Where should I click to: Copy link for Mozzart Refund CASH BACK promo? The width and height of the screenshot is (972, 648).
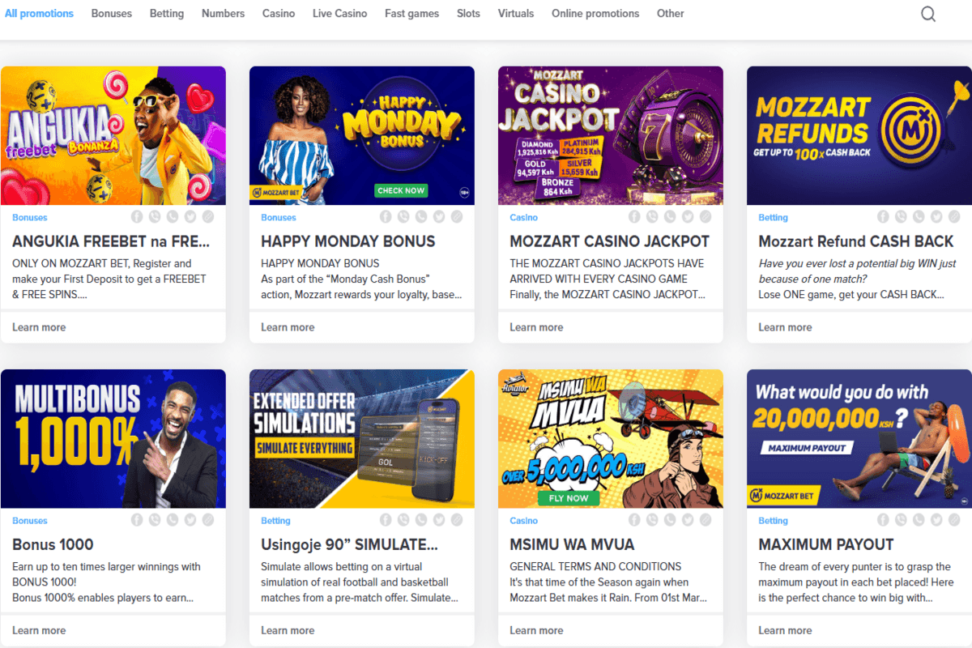click(x=953, y=217)
